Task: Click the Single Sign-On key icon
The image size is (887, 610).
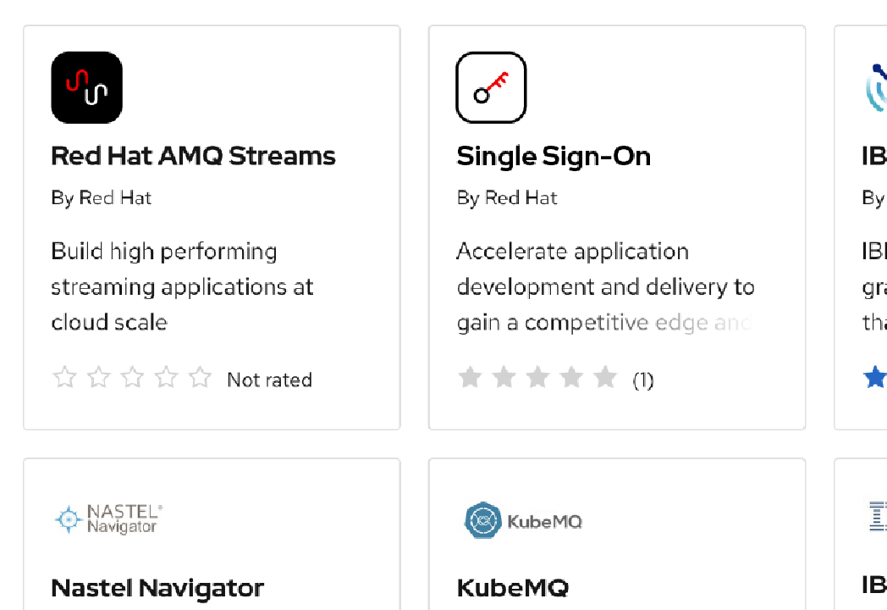Action: coord(491,87)
